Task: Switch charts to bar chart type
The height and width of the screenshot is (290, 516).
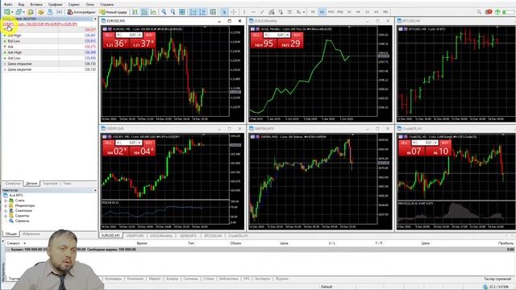Action: [x=135, y=12]
